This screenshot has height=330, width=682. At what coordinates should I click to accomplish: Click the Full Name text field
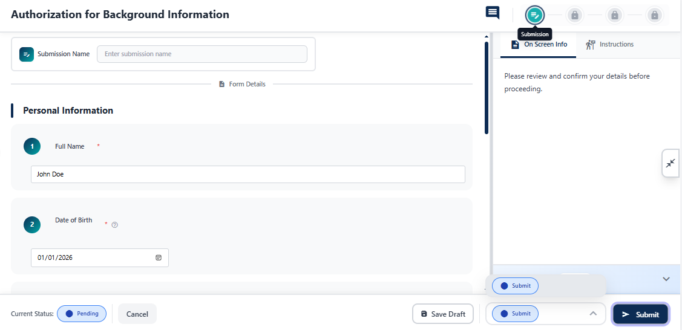pyautogui.click(x=248, y=174)
